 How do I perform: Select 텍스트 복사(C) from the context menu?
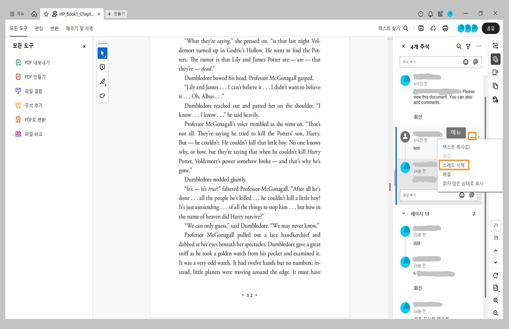(456, 147)
